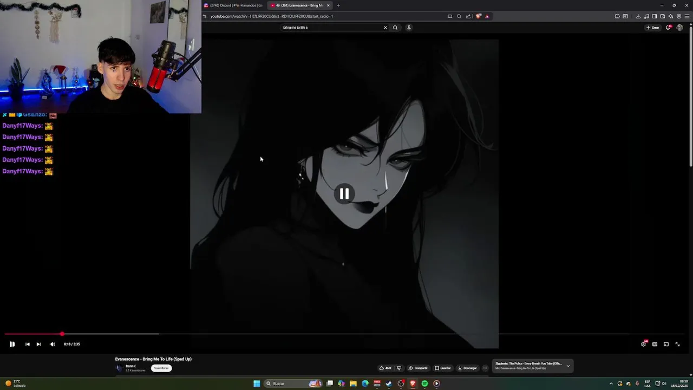Close the Evanescence YouTube tab
693x390 pixels.
point(328,5)
